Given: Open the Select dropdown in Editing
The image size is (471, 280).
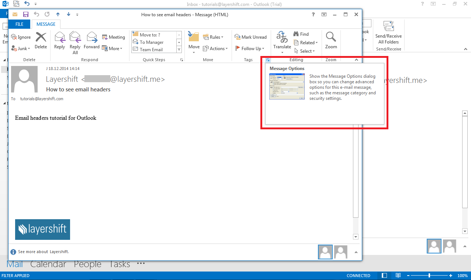Looking at the screenshot, I should [306, 51].
